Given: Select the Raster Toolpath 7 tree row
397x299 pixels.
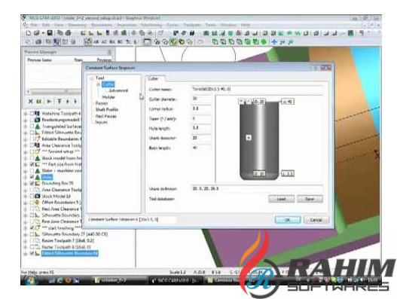Looking at the screenshot, I should [68, 240].
